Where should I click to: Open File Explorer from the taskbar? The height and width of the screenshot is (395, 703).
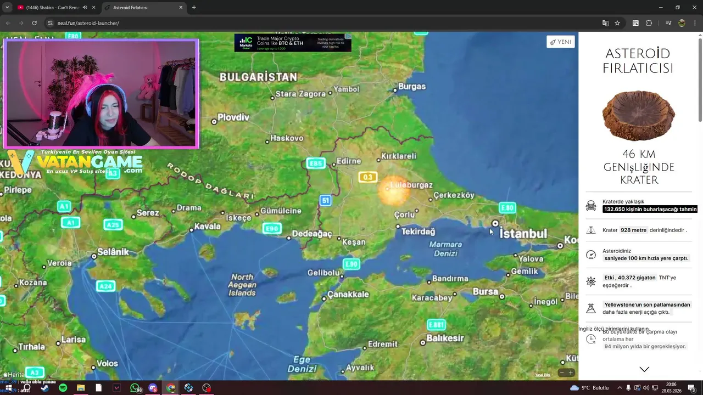coord(81,388)
